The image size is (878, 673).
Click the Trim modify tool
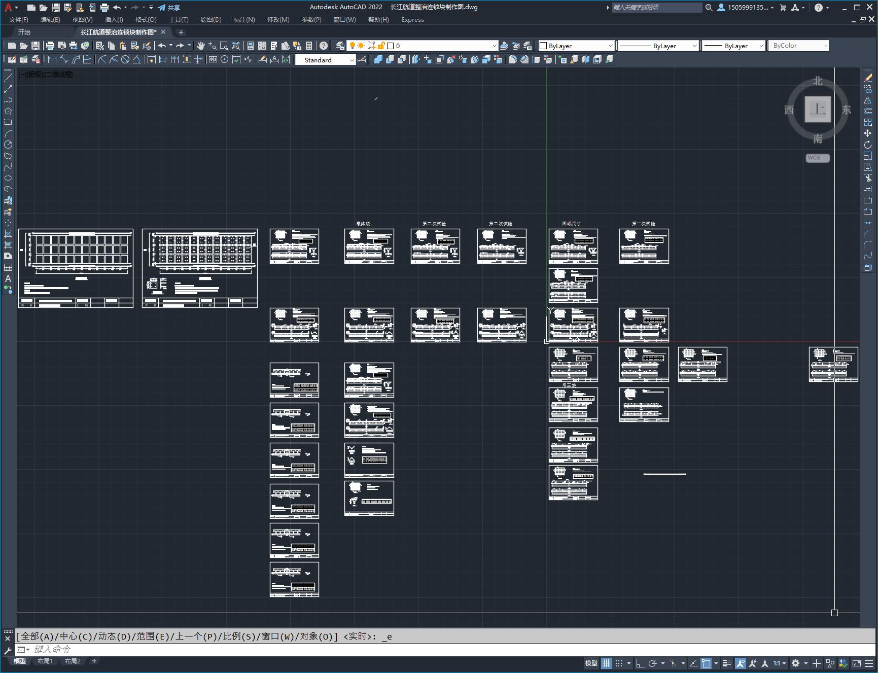[868, 178]
